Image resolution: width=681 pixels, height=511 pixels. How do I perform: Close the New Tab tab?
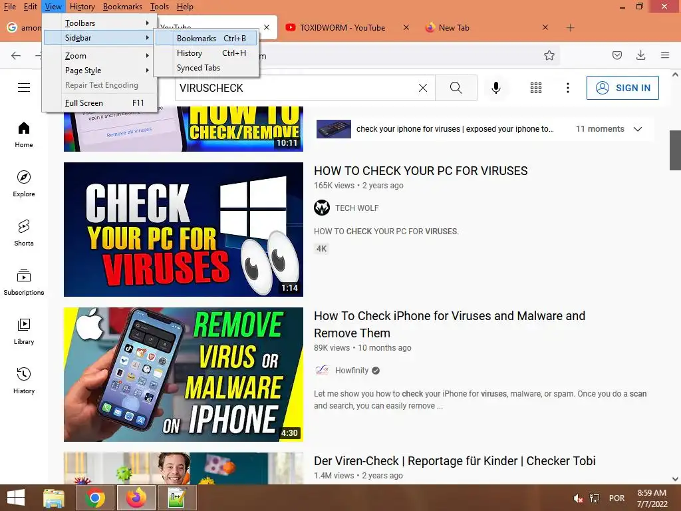point(545,27)
